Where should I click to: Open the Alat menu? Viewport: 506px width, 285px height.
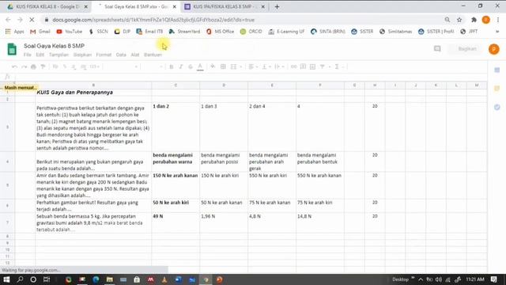point(135,55)
